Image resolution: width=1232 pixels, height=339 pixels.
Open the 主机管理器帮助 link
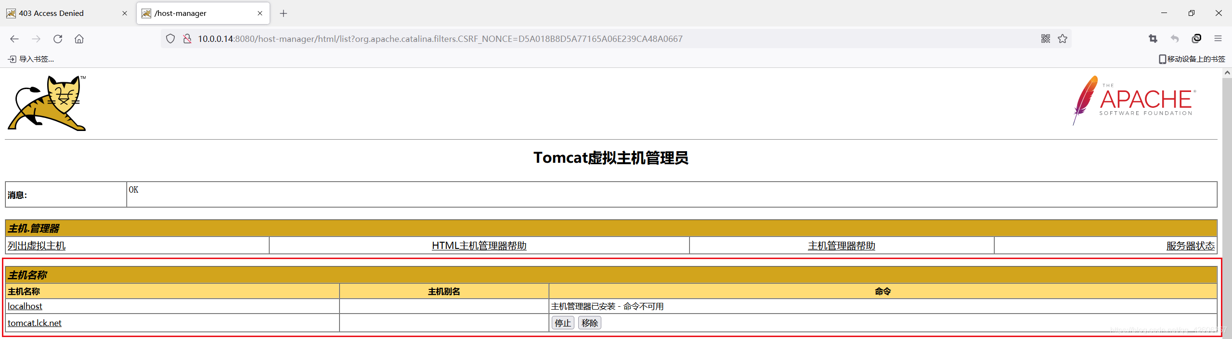[x=842, y=246]
